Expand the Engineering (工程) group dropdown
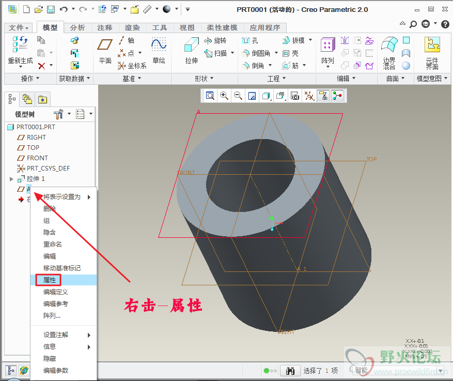This screenshot has height=381, width=453. click(276, 79)
